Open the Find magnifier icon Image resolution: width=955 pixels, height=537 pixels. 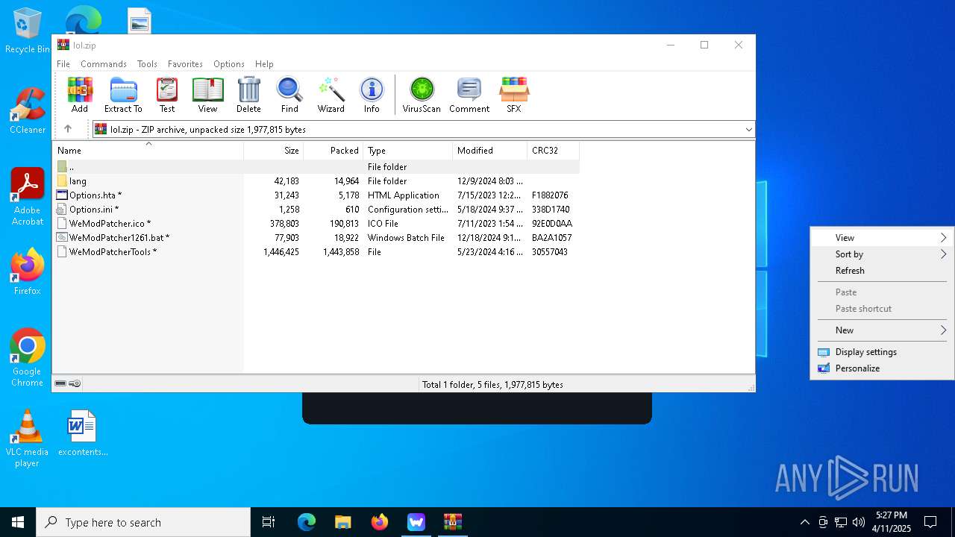tap(289, 95)
